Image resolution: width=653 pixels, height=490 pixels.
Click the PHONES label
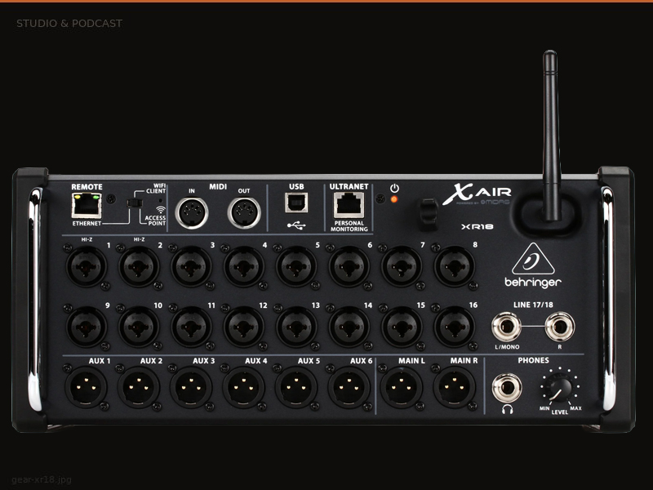click(533, 360)
